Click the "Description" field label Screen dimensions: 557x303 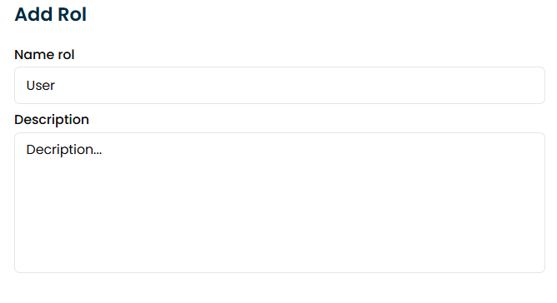[52, 120]
